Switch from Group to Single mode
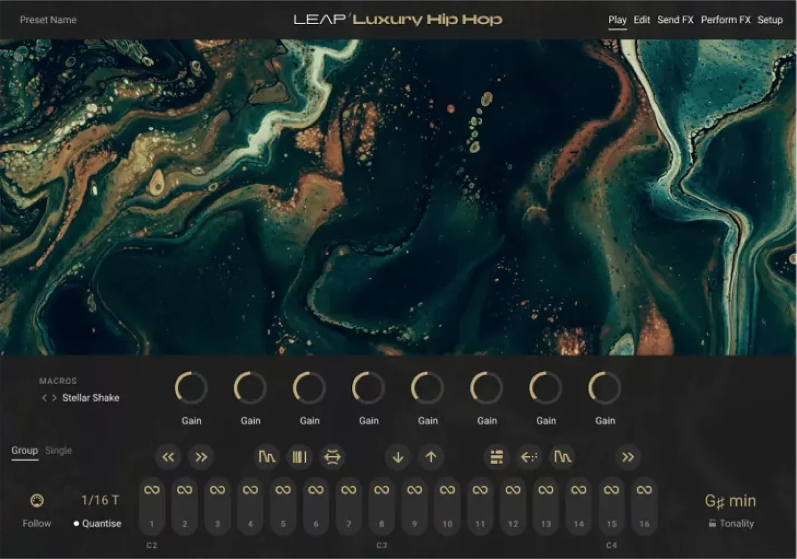 point(58,450)
